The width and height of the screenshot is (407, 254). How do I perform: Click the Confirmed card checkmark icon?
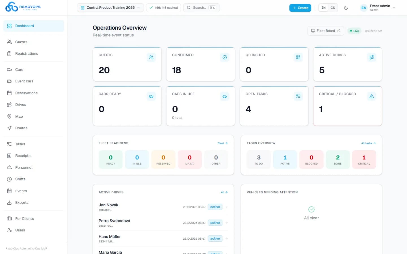pyautogui.click(x=225, y=57)
